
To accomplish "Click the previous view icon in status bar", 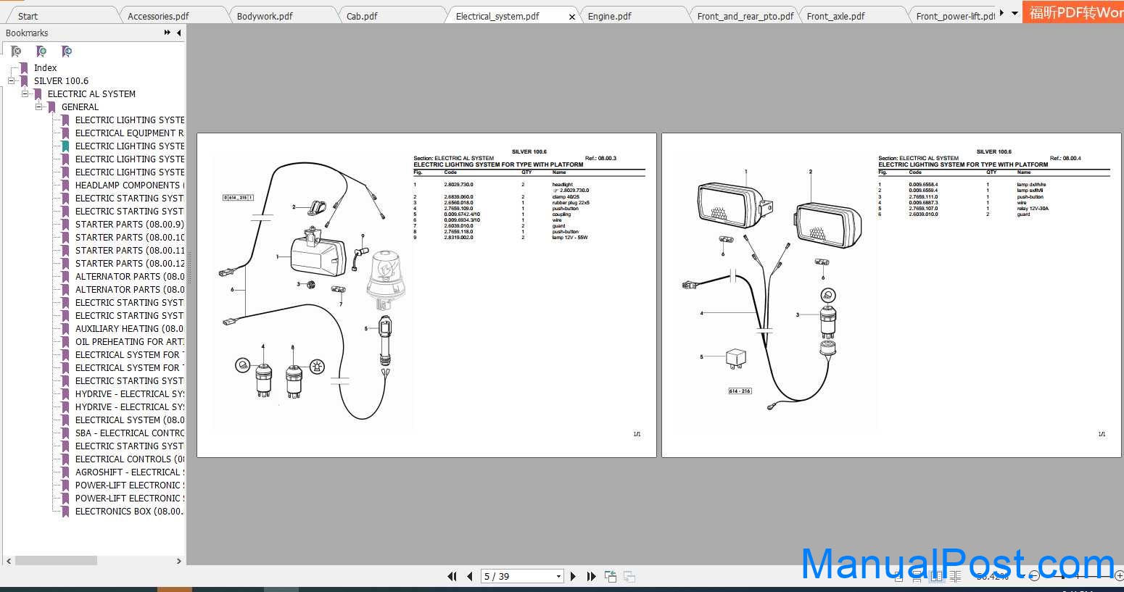I will click(x=611, y=577).
